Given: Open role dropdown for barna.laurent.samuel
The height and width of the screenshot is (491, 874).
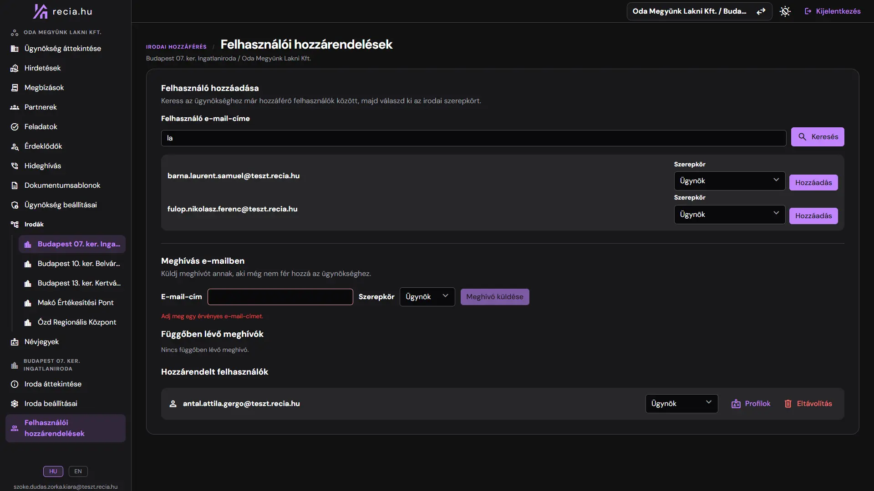Looking at the screenshot, I should pos(729,181).
